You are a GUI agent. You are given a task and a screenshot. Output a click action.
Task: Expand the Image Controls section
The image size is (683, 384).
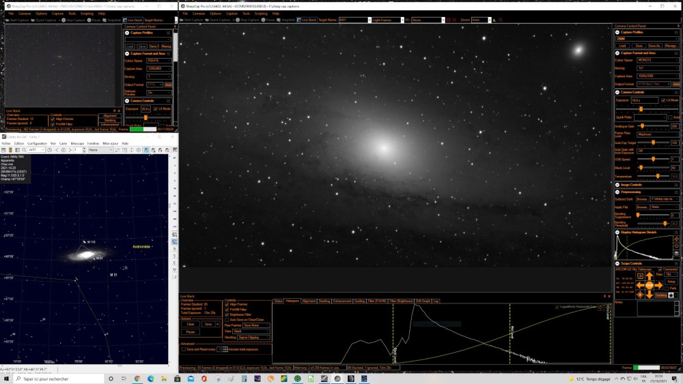pyautogui.click(x=617, y=185)
